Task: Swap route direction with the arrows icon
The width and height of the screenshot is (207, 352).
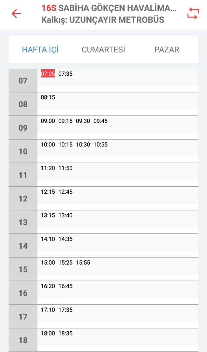Action: [193, 14]
